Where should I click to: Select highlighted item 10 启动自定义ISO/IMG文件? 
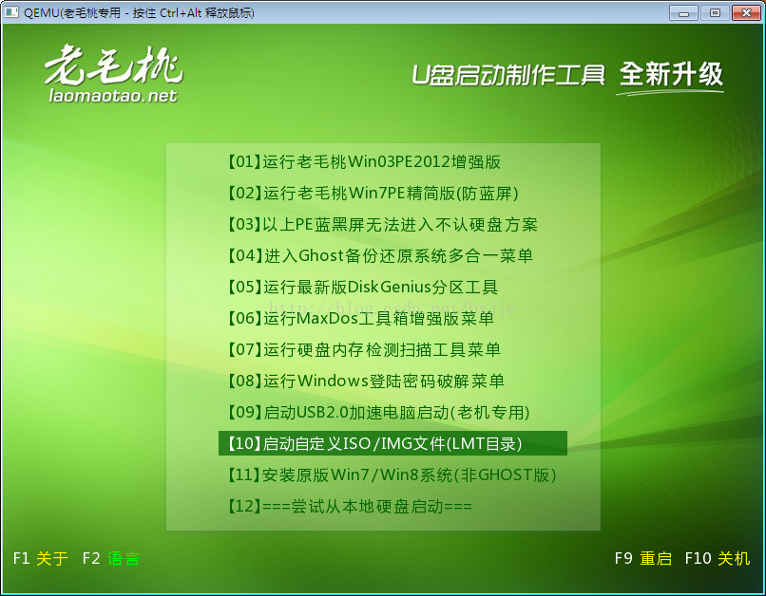[x=393, y=443]
